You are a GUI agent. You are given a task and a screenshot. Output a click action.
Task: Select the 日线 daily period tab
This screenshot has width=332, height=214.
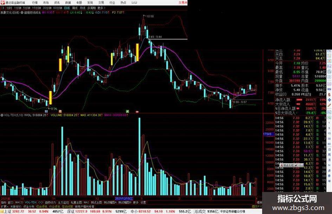click(67, 8)
